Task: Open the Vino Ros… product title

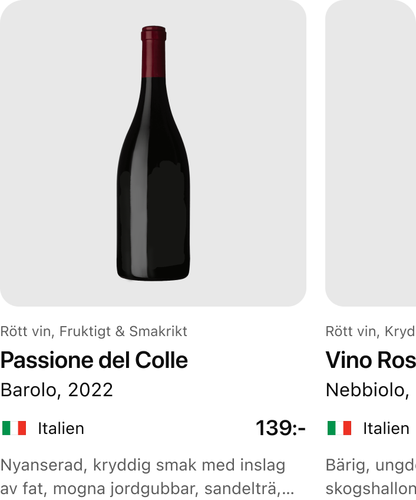Action: pyautogui.click(x=371, y=360)
